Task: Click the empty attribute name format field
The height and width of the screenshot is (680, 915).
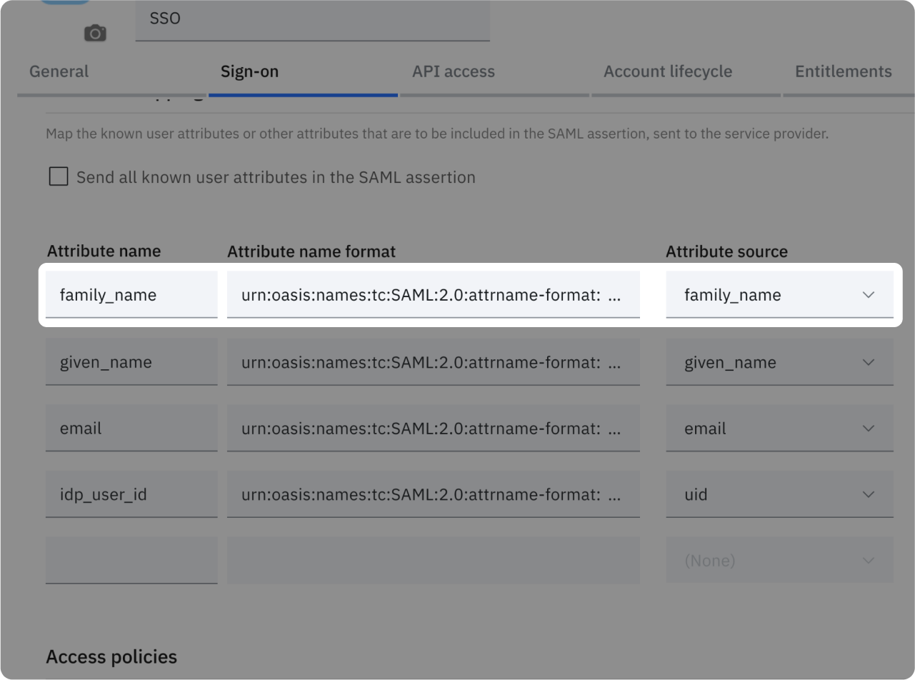Action: tap(434, 560)
